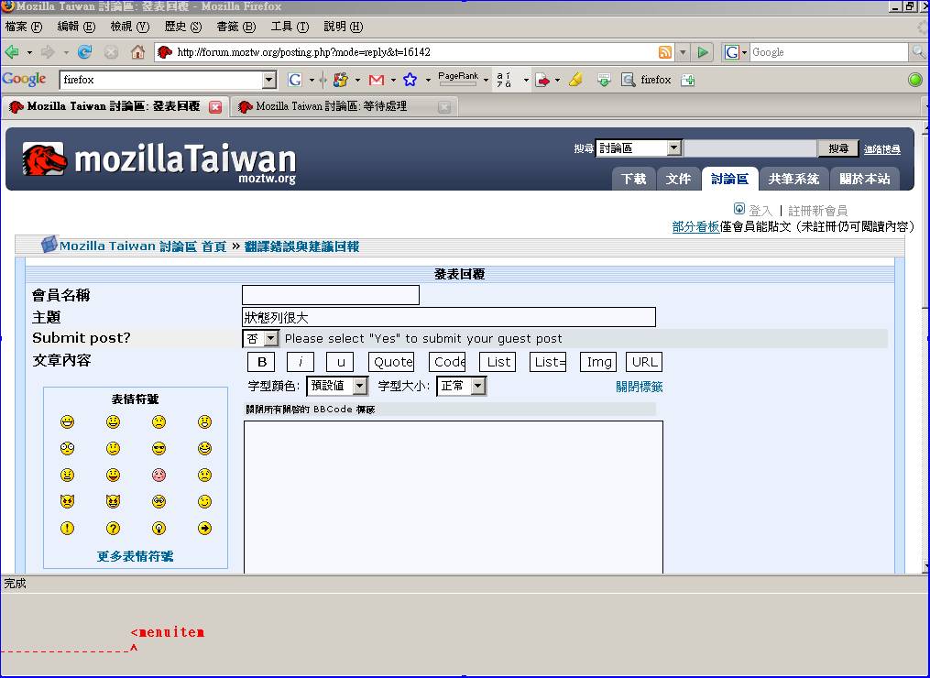This screenshot has height=678, width=930.
Task: Click the blue star bookmark icon
Action: pos(410,80)
